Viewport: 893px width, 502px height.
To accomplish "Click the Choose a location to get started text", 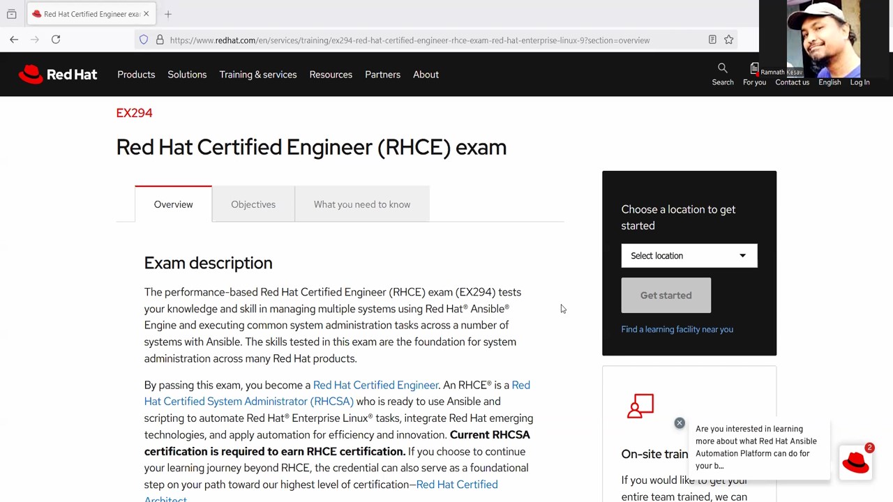I will (x=678, y=218).
